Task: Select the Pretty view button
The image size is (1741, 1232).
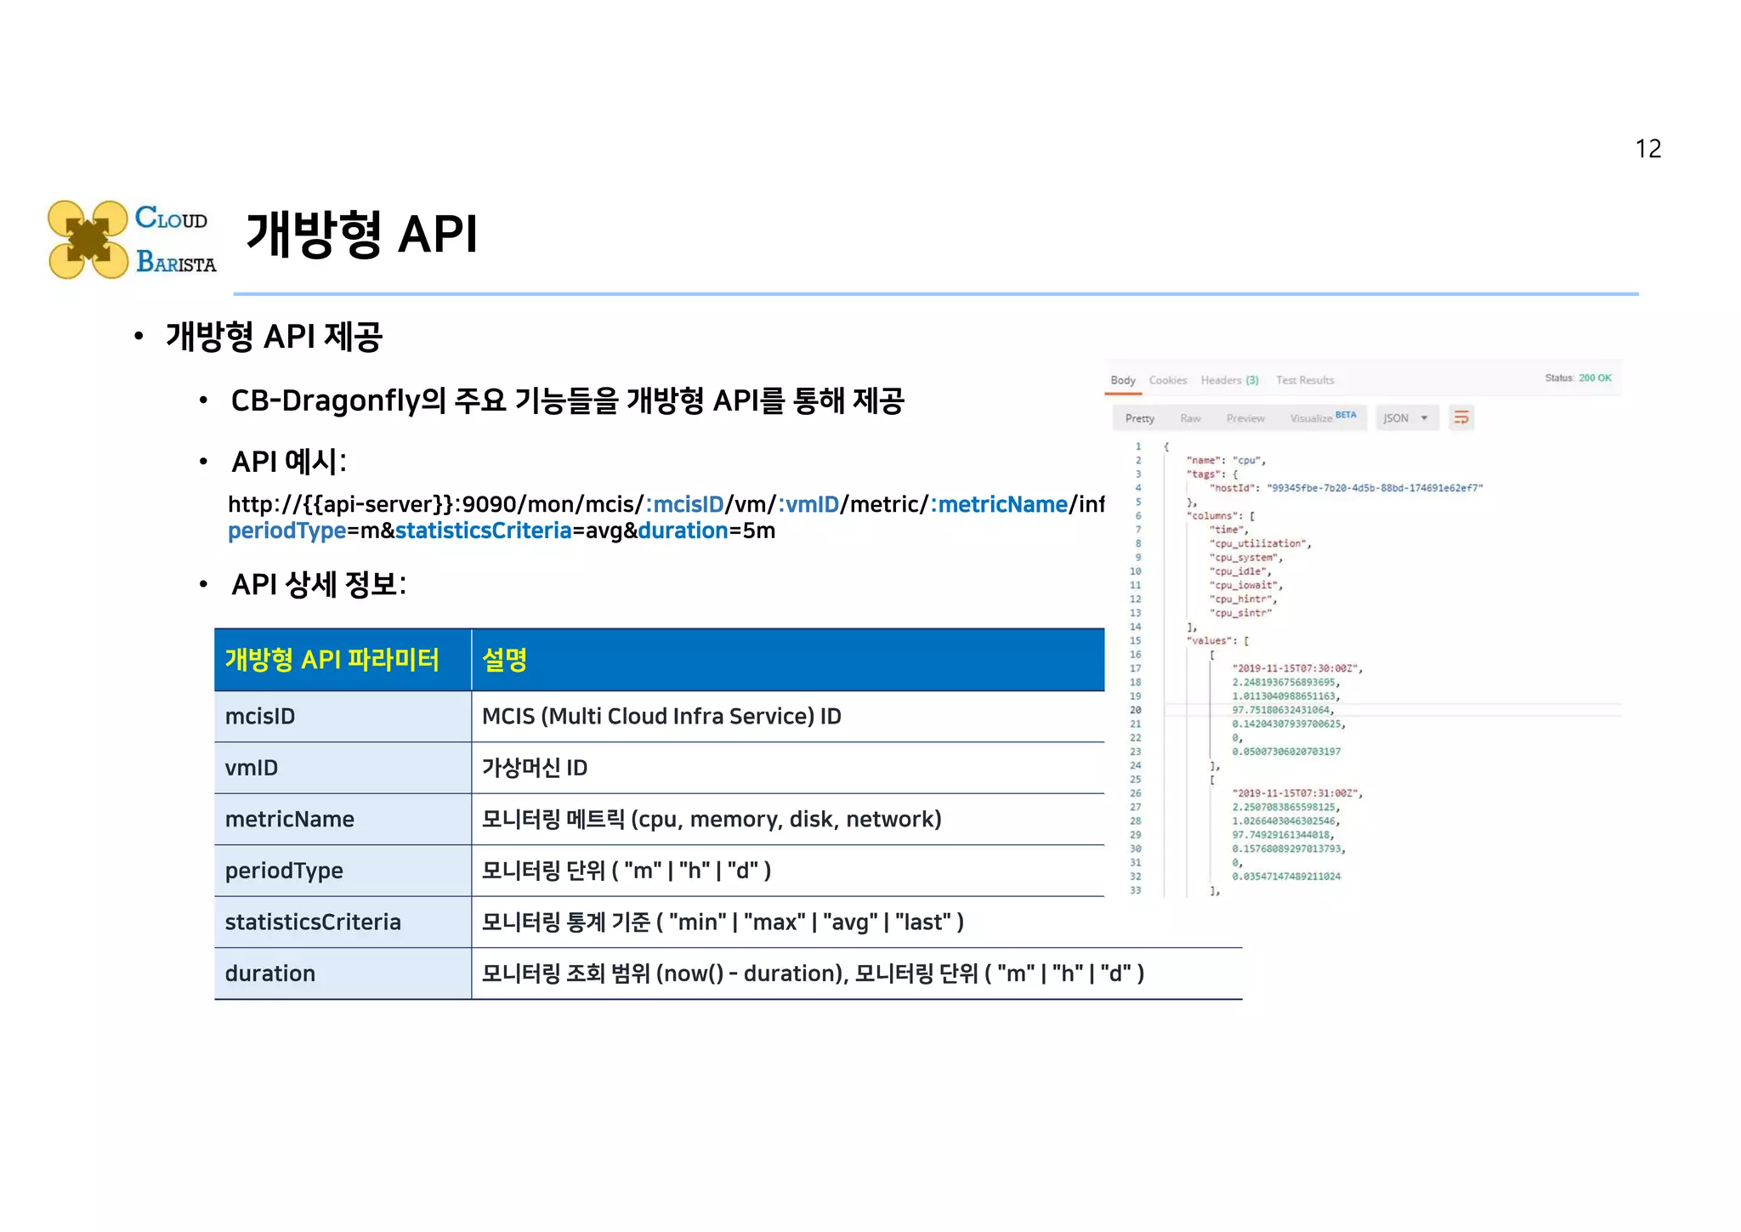Action: pyautogui.click(x=1139, y=417)
